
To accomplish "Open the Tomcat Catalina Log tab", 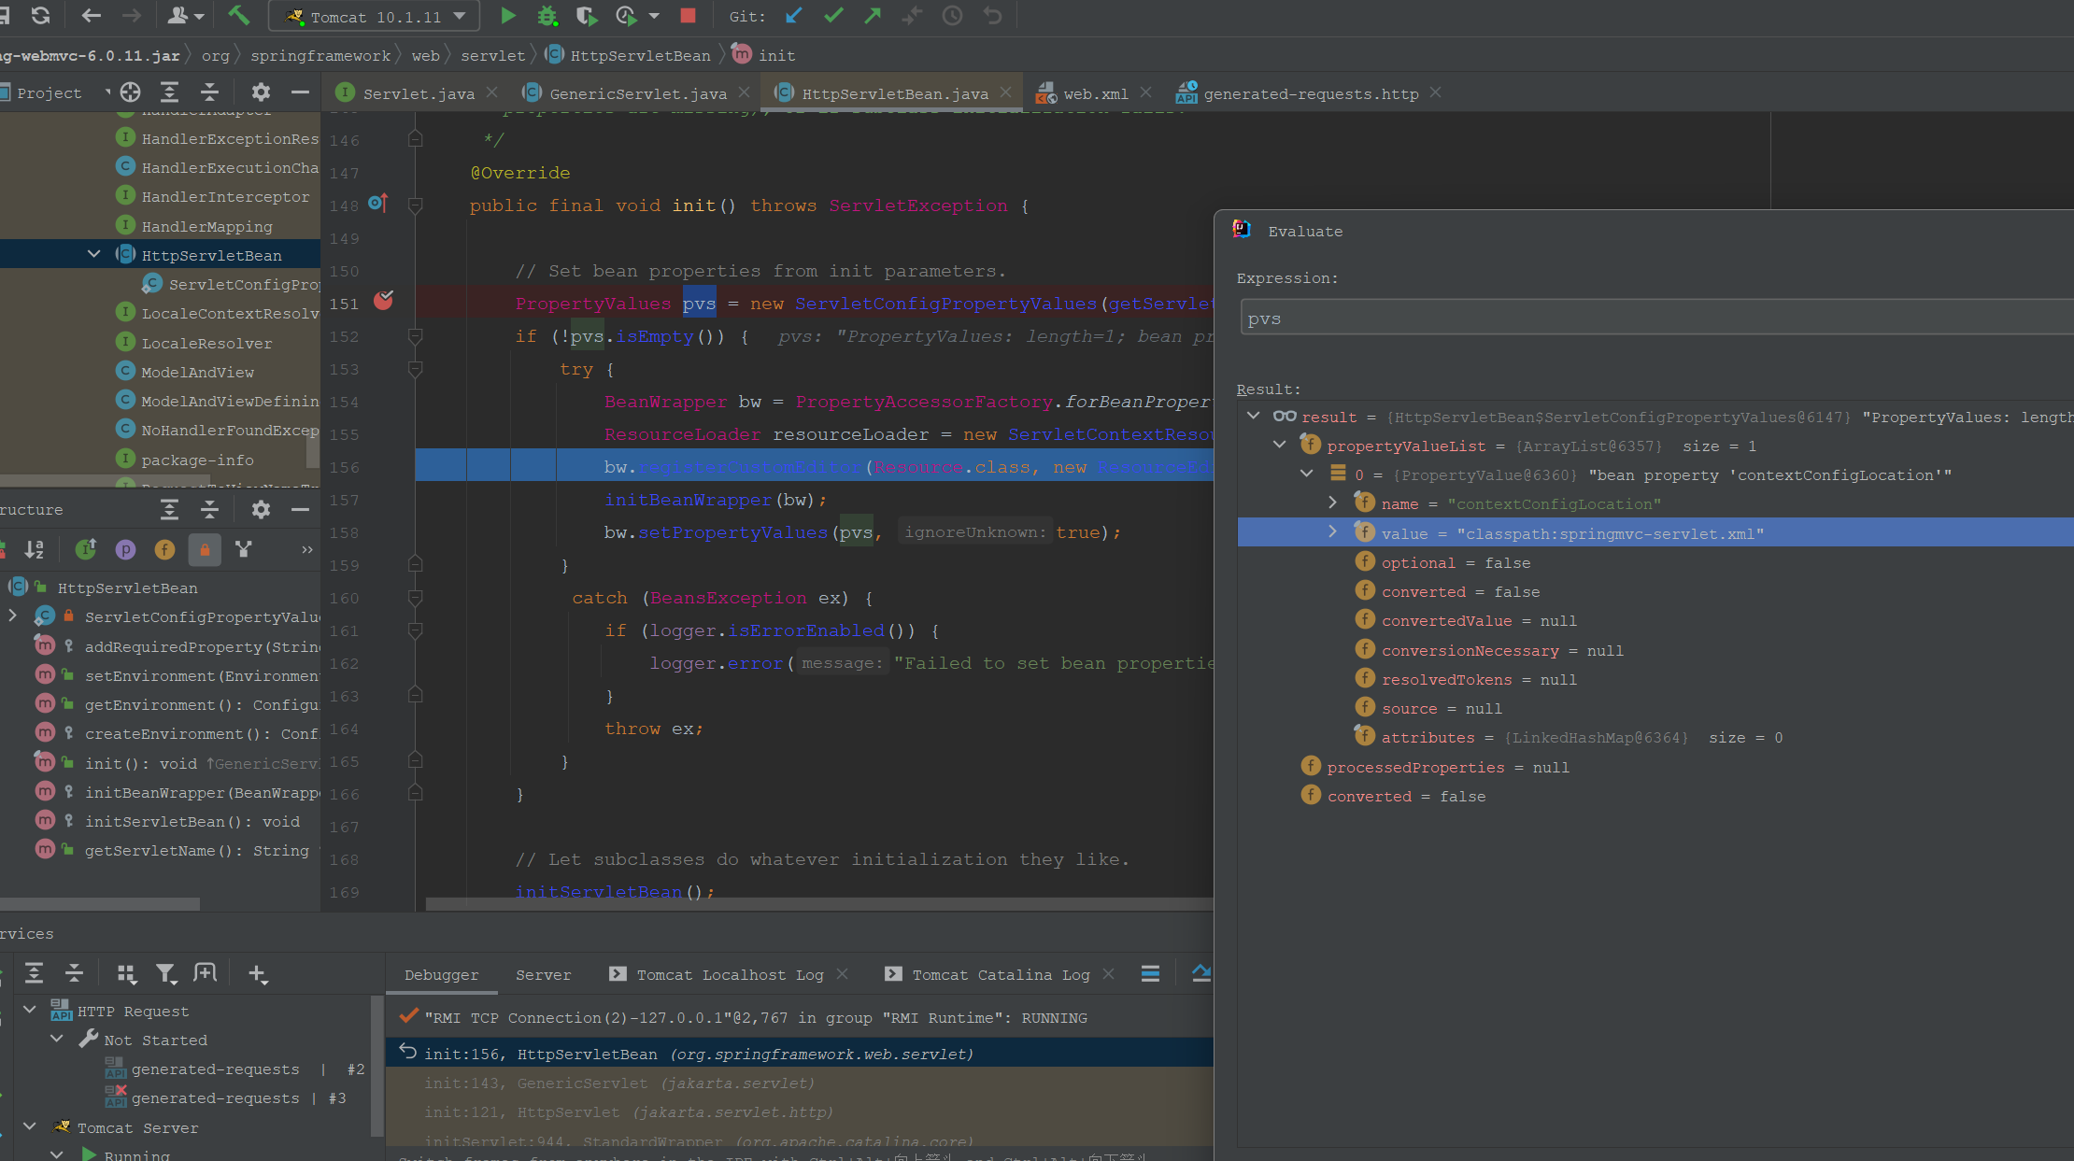I will click(1000, 974).
